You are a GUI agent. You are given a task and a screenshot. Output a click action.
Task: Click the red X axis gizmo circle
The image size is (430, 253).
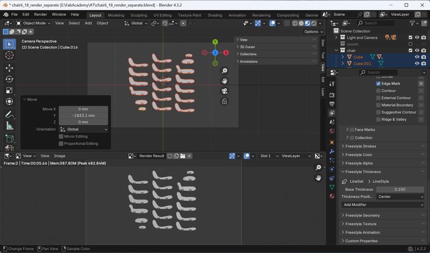click(226, 53)
